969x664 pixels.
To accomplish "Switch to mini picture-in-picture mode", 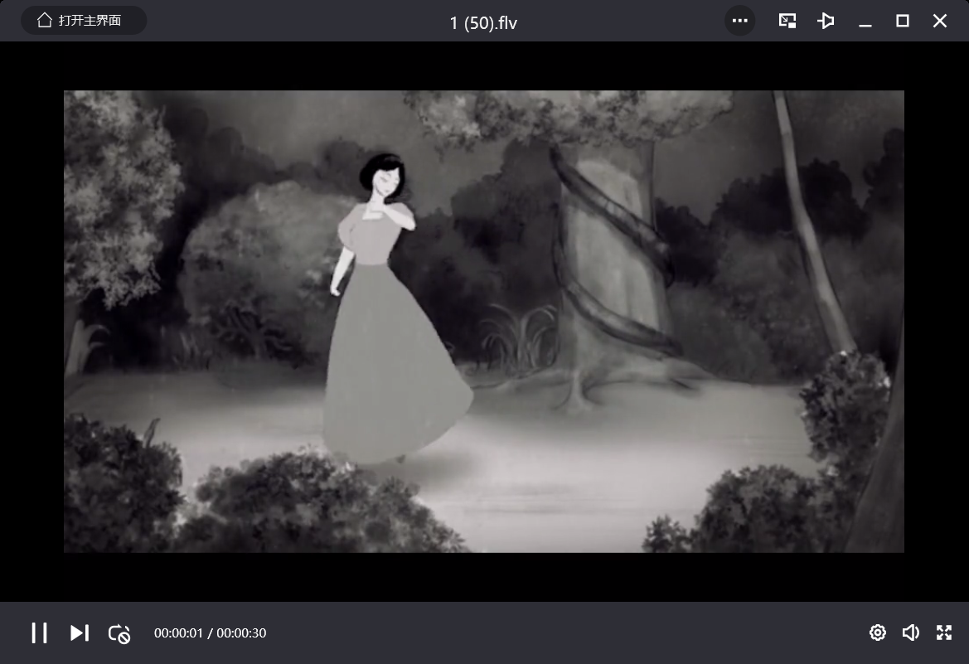I will click(787, 21).
